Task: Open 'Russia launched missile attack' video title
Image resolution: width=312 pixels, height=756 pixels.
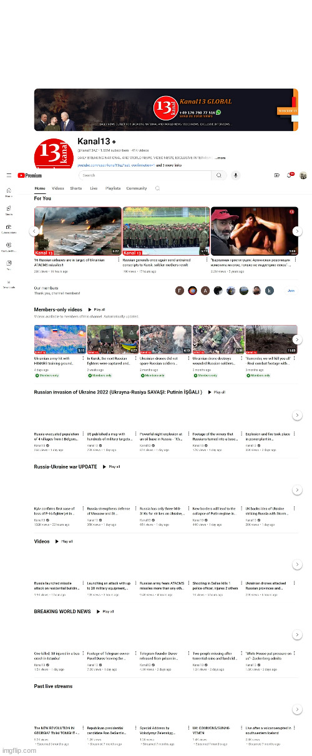Action: coord(56,586)
